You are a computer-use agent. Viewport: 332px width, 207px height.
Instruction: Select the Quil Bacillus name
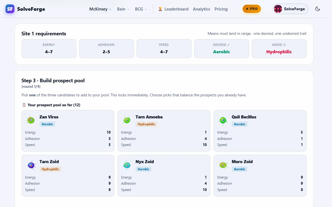(x=244, y=117)
